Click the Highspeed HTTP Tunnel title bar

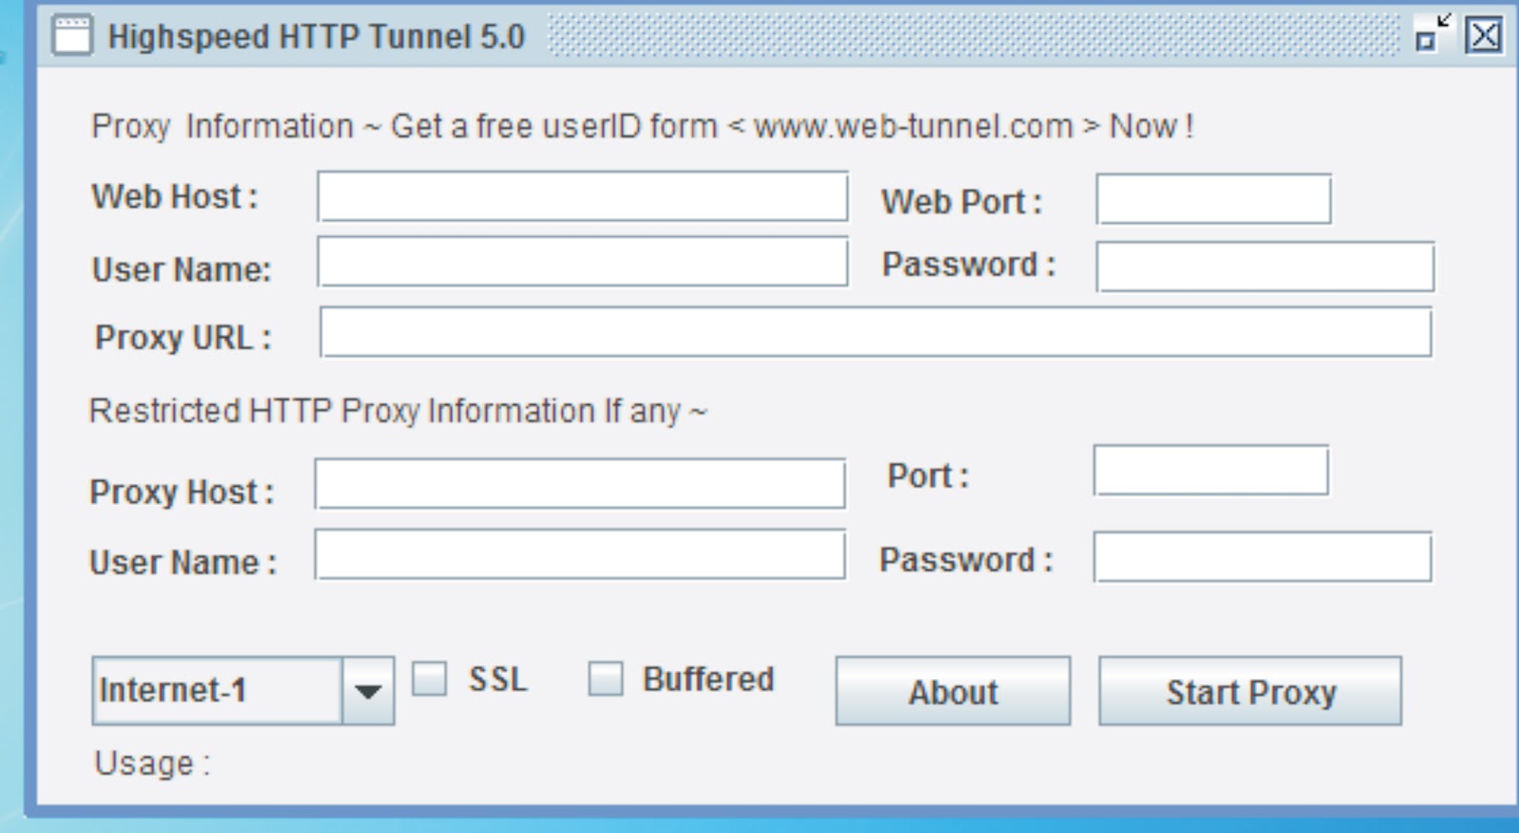[x=949, y=37]
